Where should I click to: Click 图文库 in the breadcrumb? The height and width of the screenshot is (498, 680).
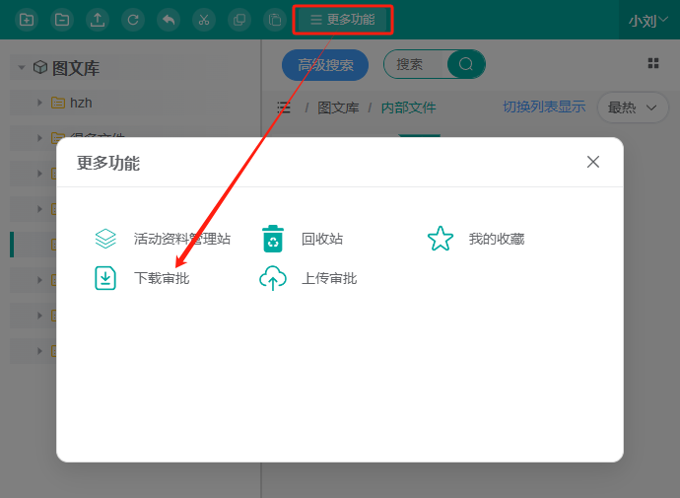click(338, 107)
